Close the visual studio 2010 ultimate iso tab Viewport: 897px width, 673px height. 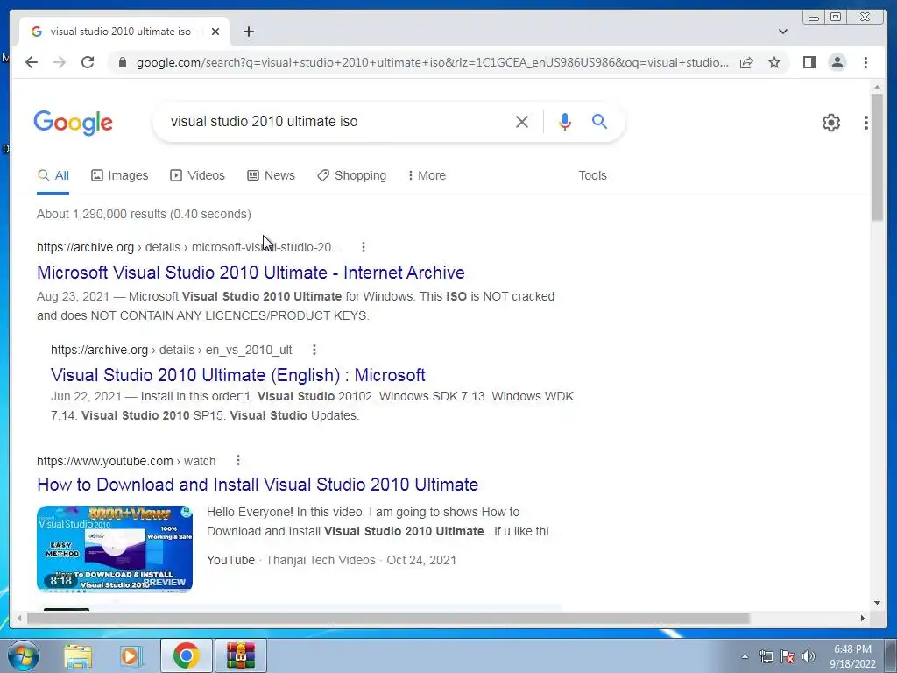coord(215,32)
